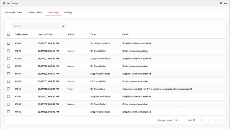230x129 pixels.
Task: Click Rows per page label
Action: coord(165,120)
